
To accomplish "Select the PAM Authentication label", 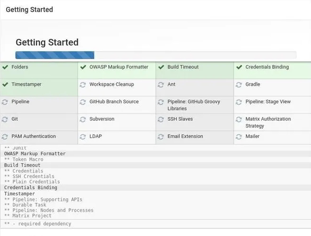I will 34,136.
